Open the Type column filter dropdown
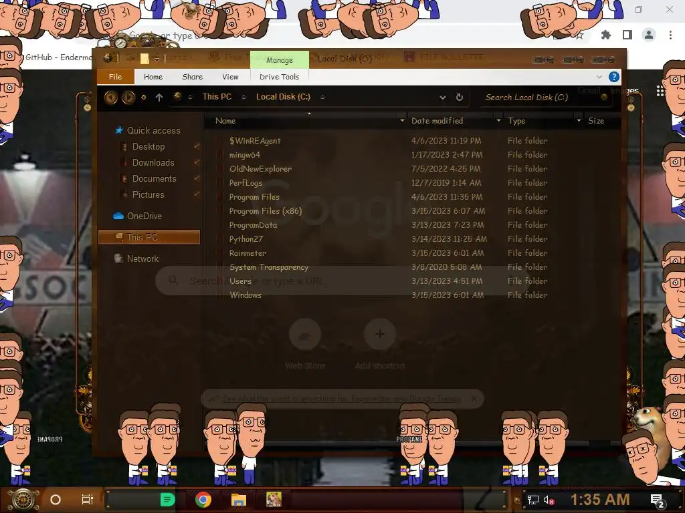685x513 pixels. [x=579, y=120]
